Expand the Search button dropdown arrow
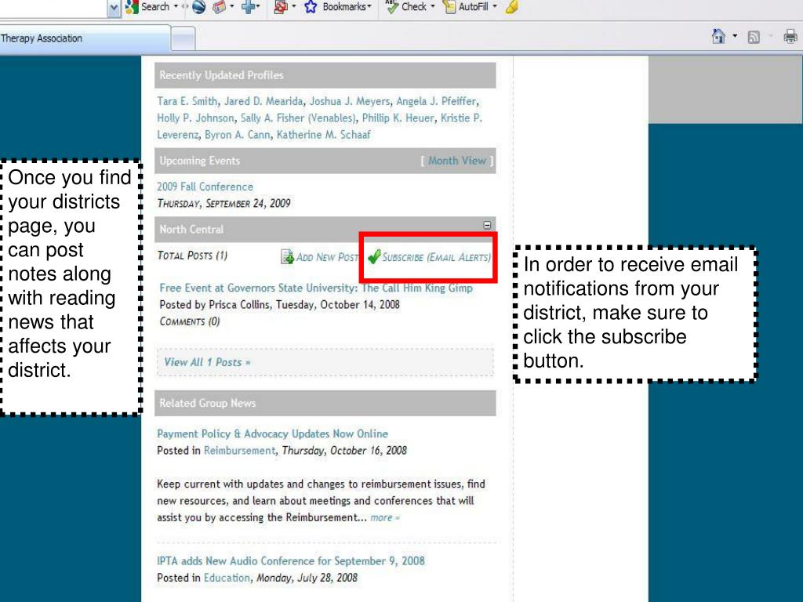 click(x=176, y=6)
